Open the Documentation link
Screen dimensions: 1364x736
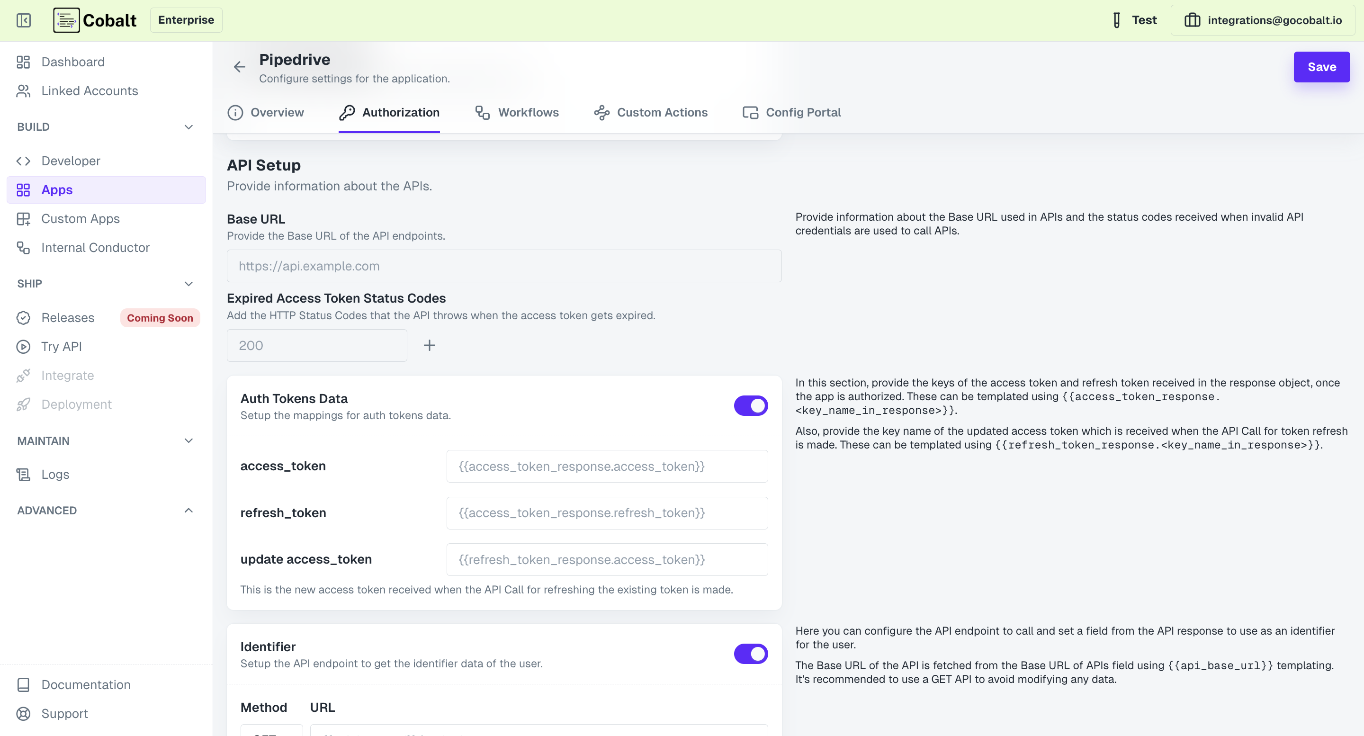tap(85, 685)
